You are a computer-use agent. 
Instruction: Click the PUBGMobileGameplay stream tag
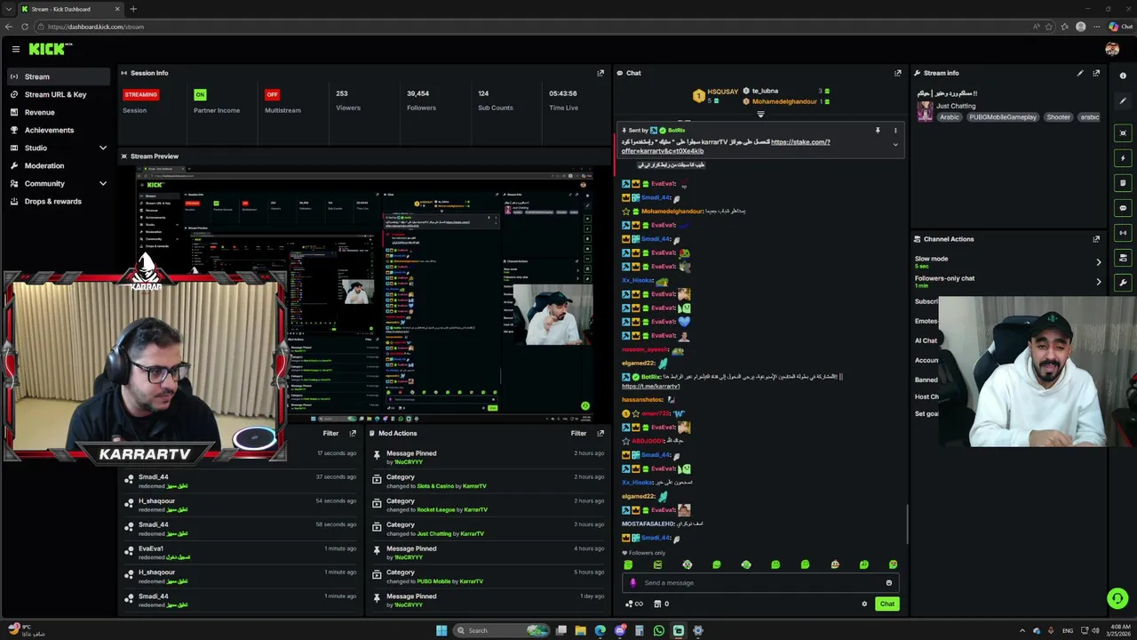tap(1003, 116)
